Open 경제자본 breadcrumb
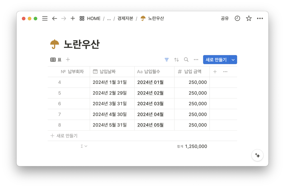Screen dimensions: 285x188 coord(125,18)
